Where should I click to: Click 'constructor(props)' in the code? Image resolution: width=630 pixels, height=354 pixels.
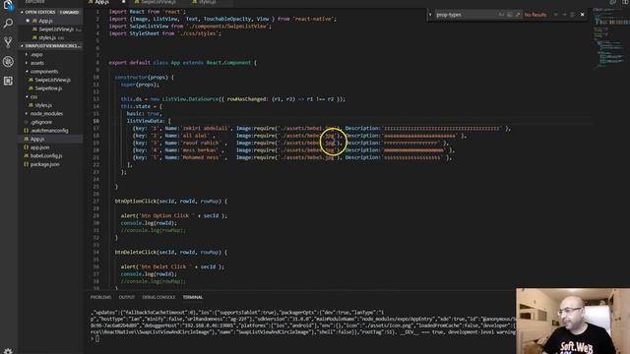(x=142, y=77)
